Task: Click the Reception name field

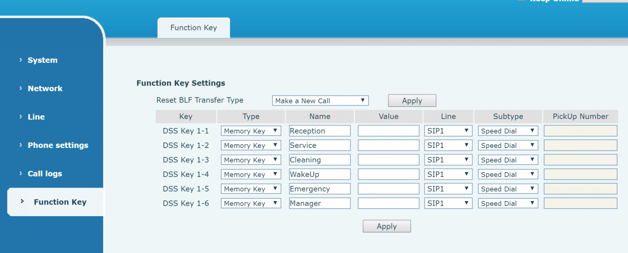Action: (319, 131)
